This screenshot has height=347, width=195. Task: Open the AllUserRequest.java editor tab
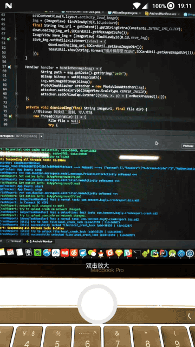125,13
